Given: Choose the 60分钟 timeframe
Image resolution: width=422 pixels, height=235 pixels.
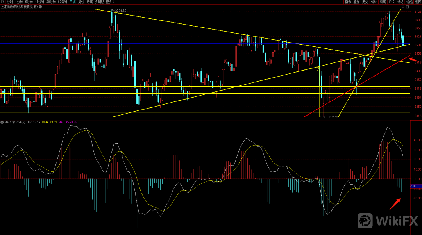Looking at the screenshot, I should pos(63,2).
